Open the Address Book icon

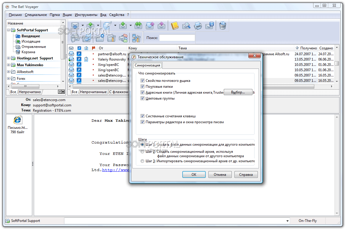tap(175, 26)
